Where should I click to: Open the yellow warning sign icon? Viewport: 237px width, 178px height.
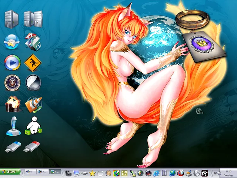tap(33, 63)
